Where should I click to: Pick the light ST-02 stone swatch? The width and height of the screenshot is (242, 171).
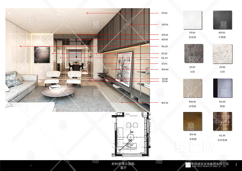(x=222, y=54)
